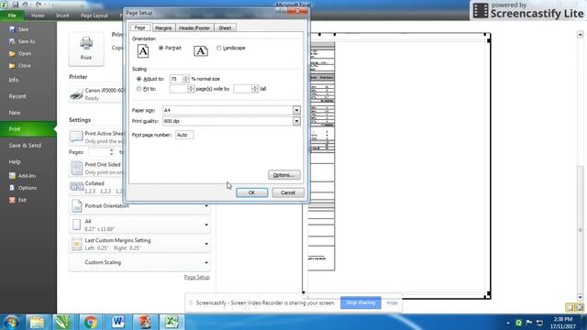This screenshot has width=587, height=330.
Task: Click the Pages from input field
Action: 99,152
